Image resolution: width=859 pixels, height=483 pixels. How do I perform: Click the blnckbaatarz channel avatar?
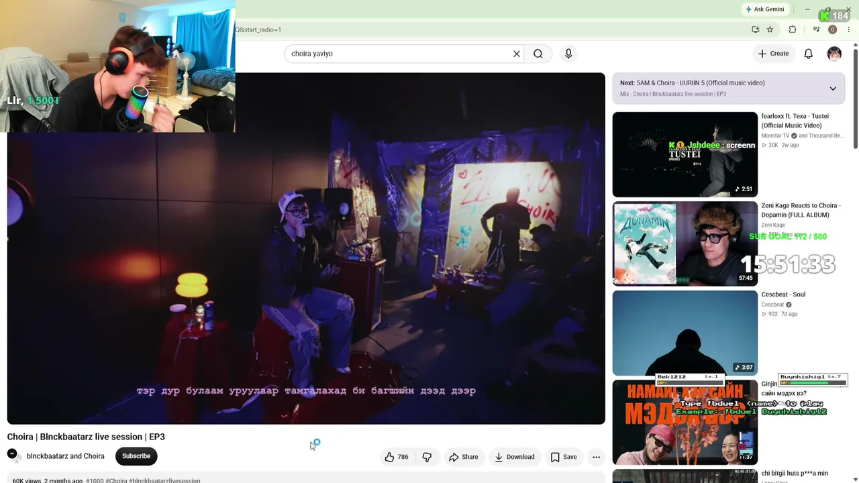pos(13,455)
